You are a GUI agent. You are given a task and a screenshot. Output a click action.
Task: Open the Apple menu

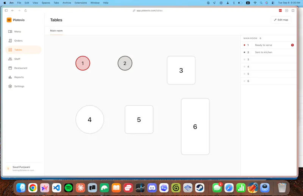(5, 3)
